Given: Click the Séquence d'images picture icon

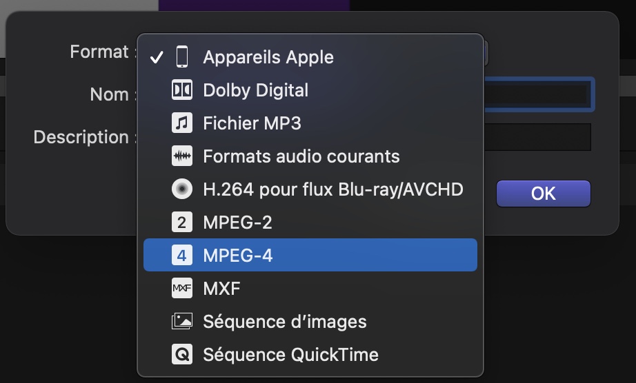Looking at the screenshot, I should coord(182,322).
